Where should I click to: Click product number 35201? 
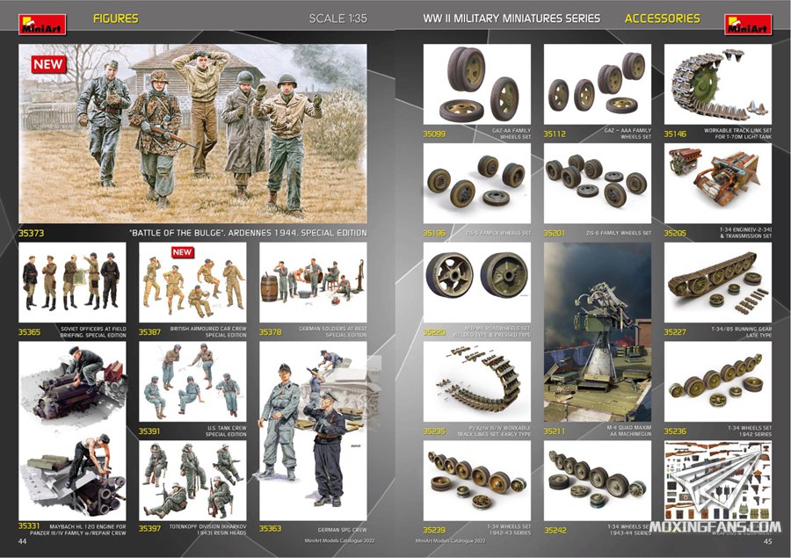pyautogui.click(x=555, y=233)
